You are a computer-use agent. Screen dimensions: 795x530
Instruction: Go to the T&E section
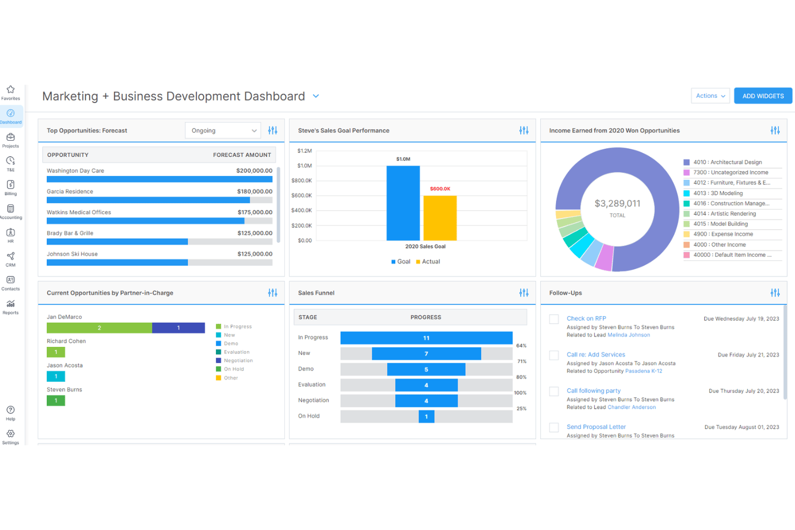[x=11, y=164]
